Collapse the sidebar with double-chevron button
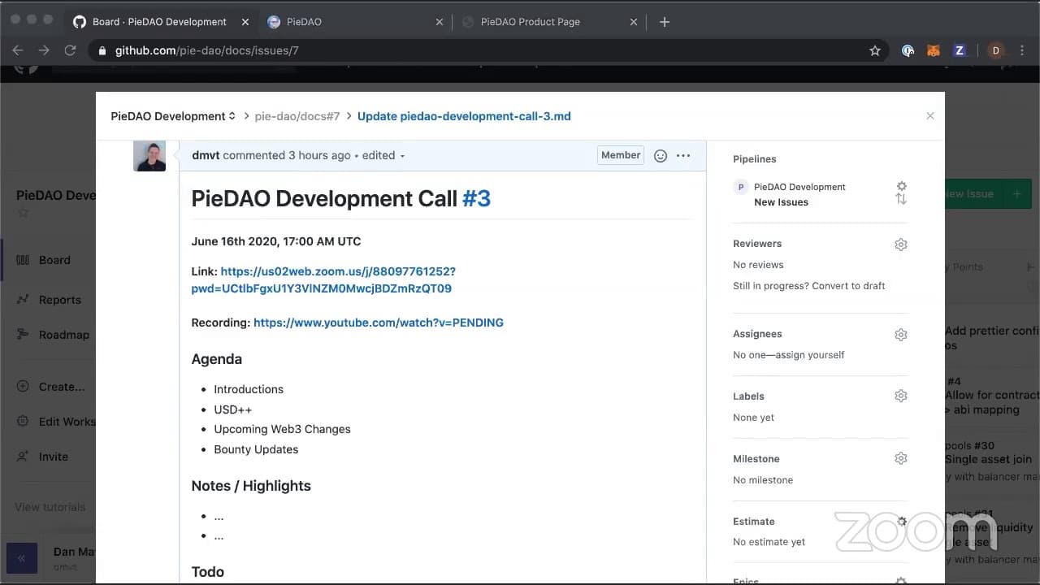Image resolution: width=1040 pixels, height=585 pixels. (x=22, y=558)
